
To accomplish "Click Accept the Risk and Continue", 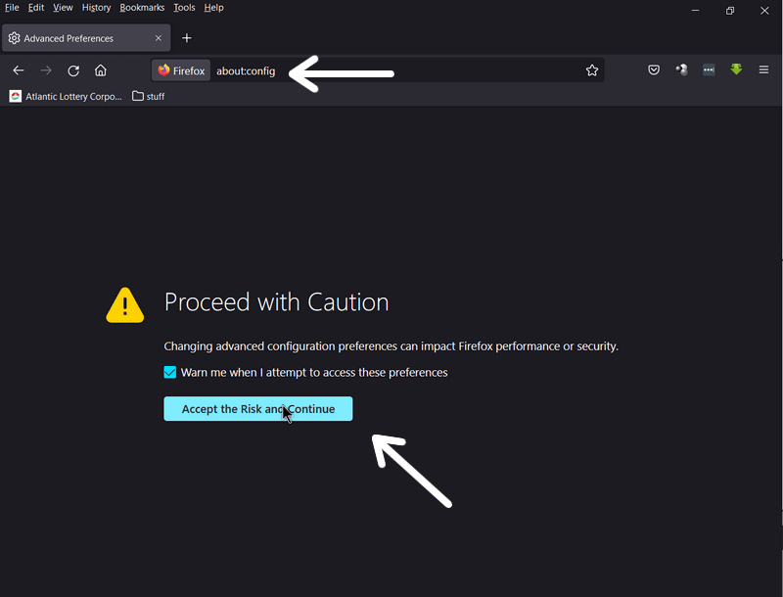I will (x=258, y=409).
